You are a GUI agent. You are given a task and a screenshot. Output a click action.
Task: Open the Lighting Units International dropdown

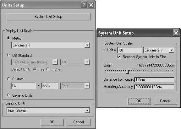pyautogui.click(x=48, y=110)
